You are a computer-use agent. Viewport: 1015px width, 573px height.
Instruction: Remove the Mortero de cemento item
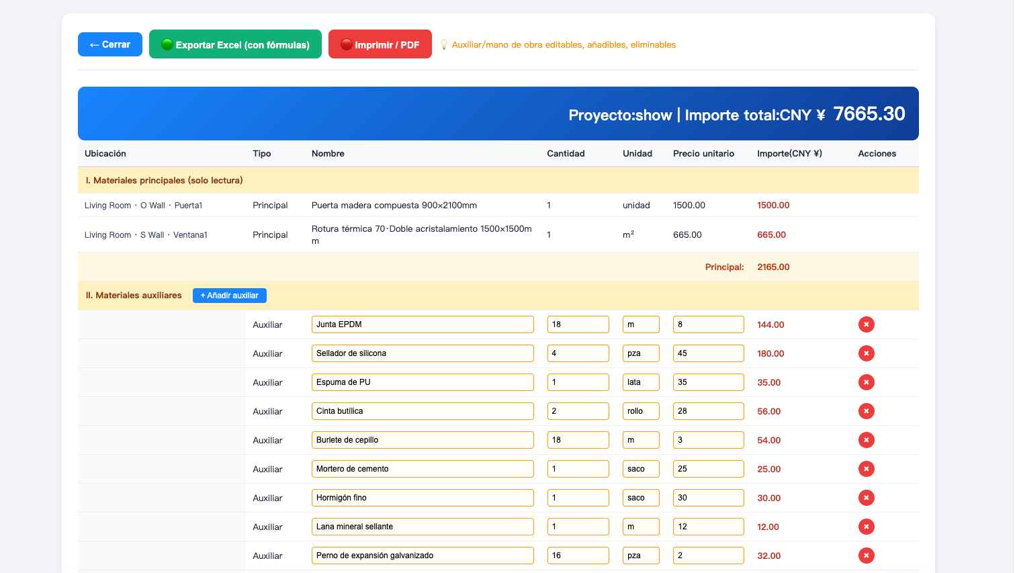pos(866,469)
